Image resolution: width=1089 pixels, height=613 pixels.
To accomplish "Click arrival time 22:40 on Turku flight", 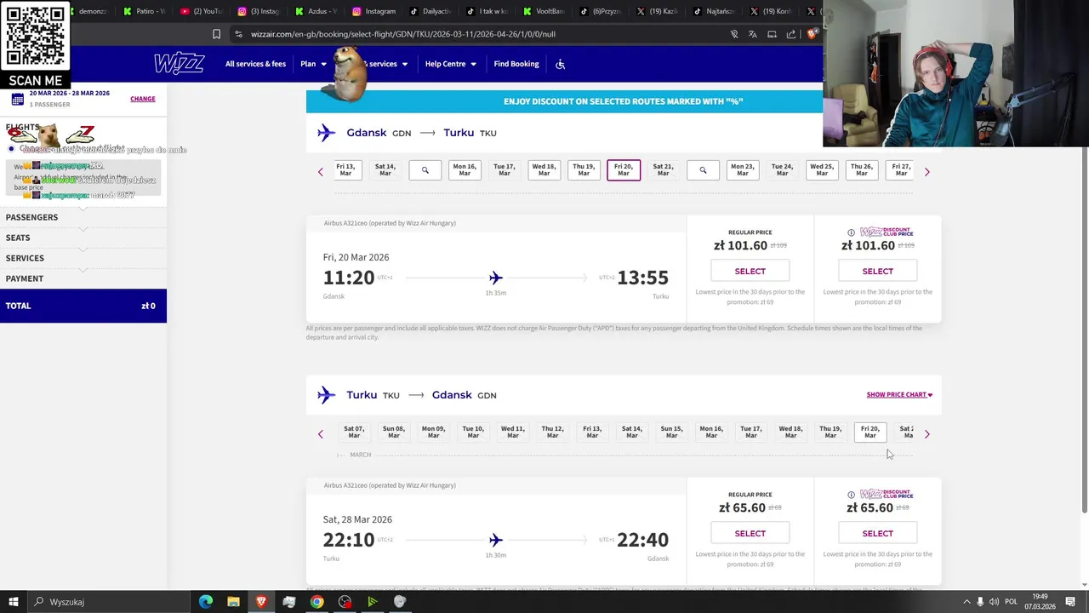I will point(642,540).
